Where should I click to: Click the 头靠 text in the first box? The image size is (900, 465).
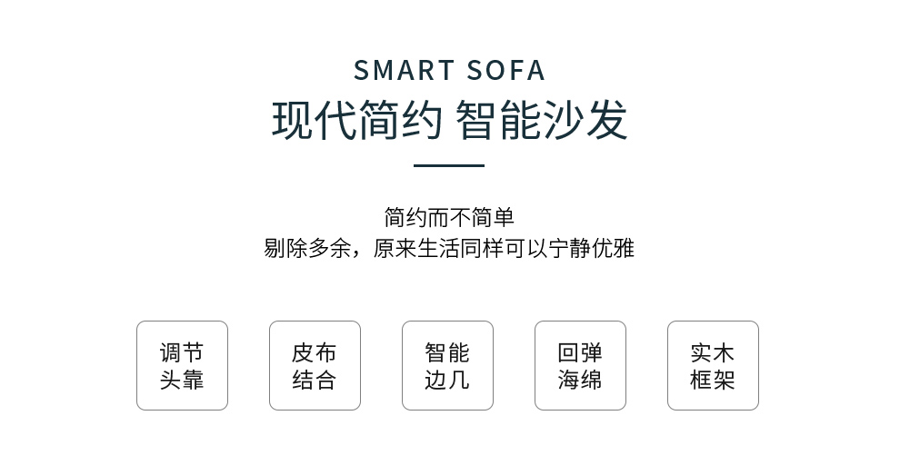[182, 380]
